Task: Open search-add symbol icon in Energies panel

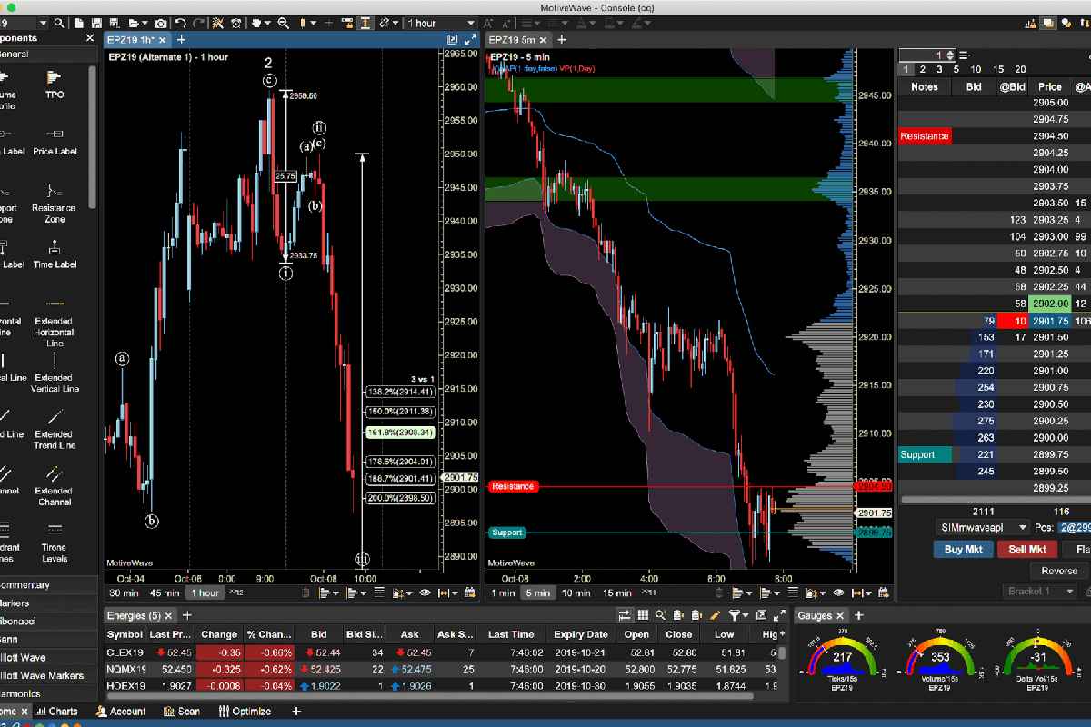Action: click(660, 615)
